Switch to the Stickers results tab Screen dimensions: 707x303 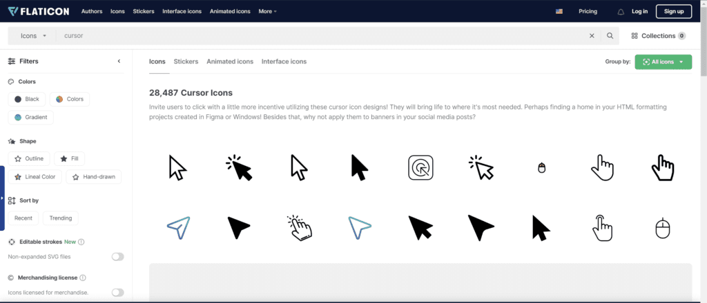tap(186, 61)
